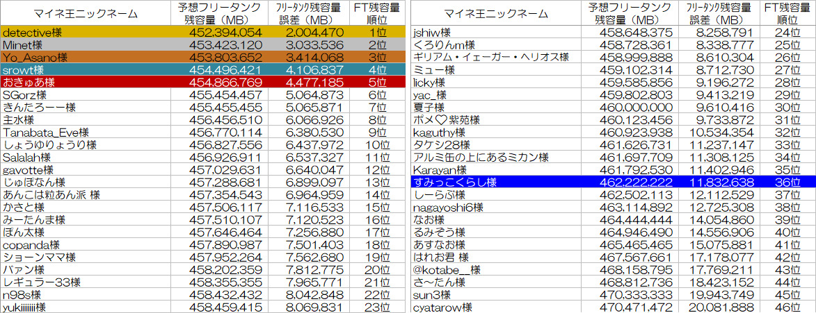
Task: Select the ギリアム・イェーガー・ヘリオス様 entry
Action: [491, 58]
